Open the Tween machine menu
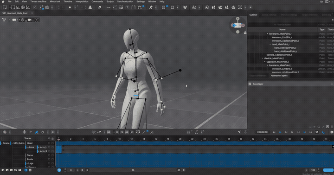The height and width of the screenshot is (175, 334). (38, 1)
